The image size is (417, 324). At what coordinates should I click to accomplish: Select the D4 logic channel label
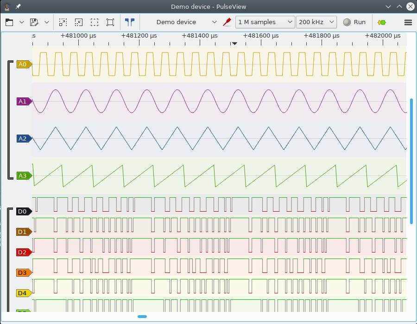(24, 293)
